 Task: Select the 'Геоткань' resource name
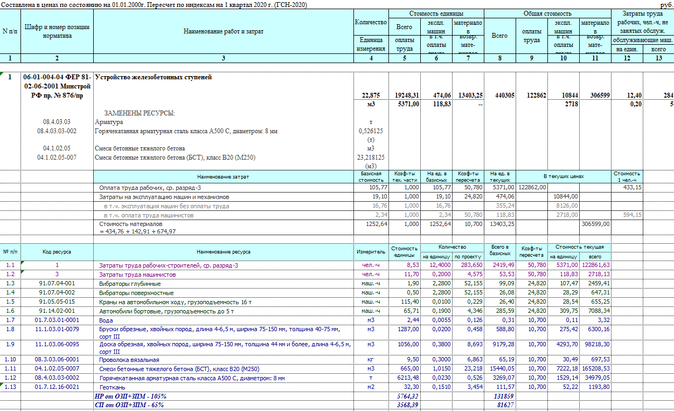pyautogui.click(x=111, y=387)
